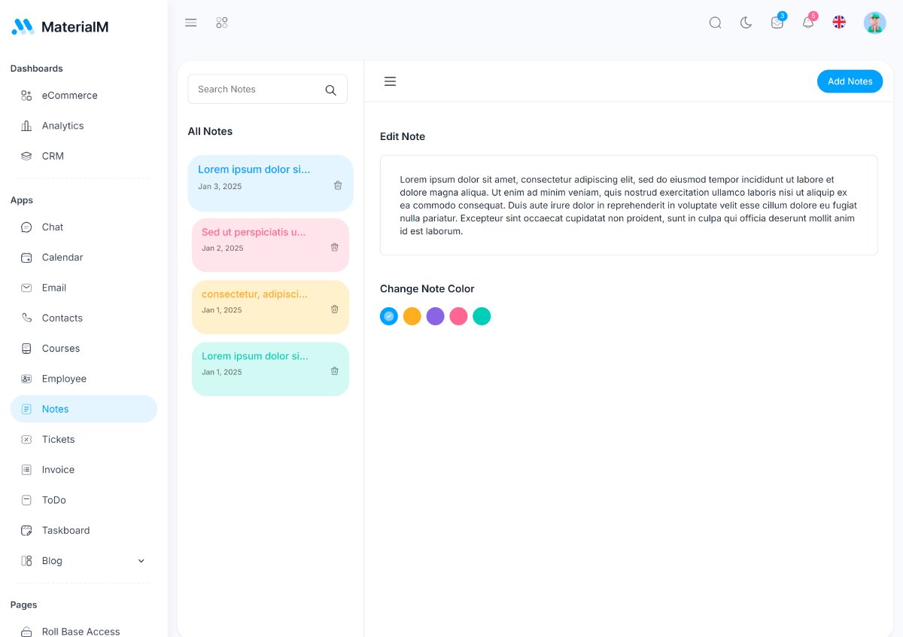The height and width of the screenshot is (637, 903).
Task: Change note color to purple swatch
Action: (435, 315)
